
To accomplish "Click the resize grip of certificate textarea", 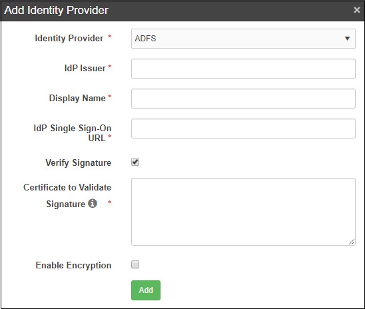I will (352, 242).
